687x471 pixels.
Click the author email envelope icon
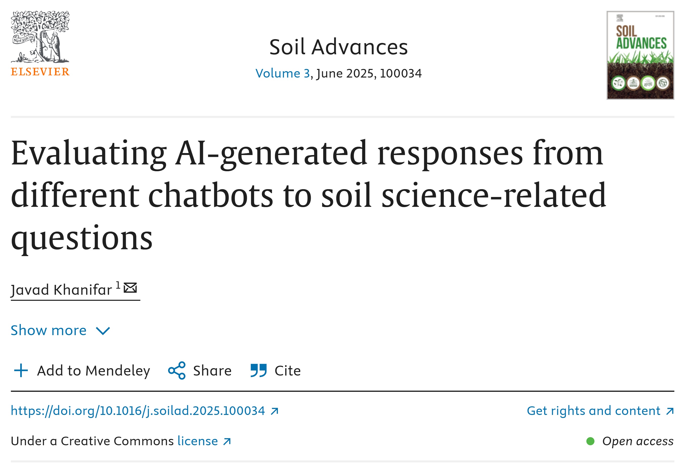coord(130,288)
